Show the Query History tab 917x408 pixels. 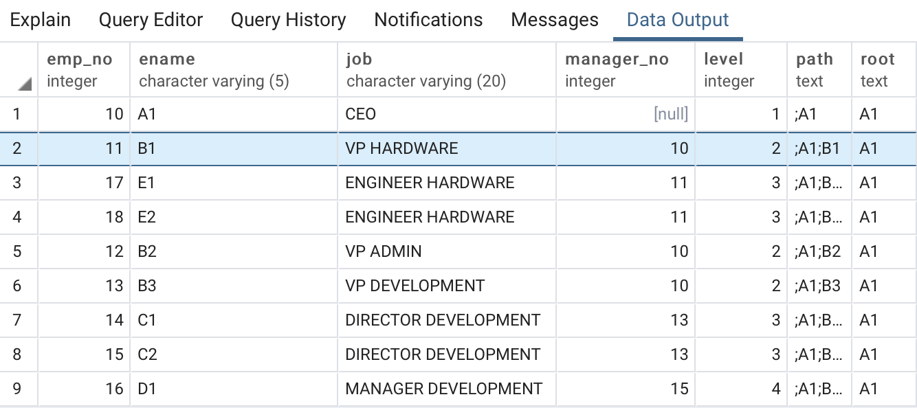pyautogui.click(x=288, y=20)
